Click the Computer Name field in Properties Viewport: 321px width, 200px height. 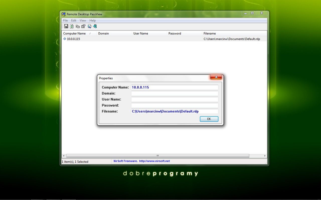[x=175, y=87]
